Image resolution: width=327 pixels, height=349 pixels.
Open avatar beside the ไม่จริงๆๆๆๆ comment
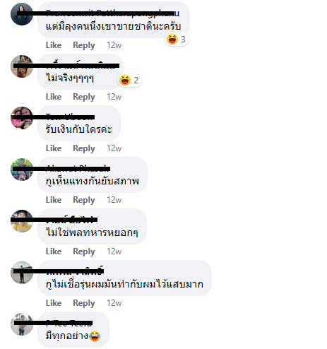(22, 66)
